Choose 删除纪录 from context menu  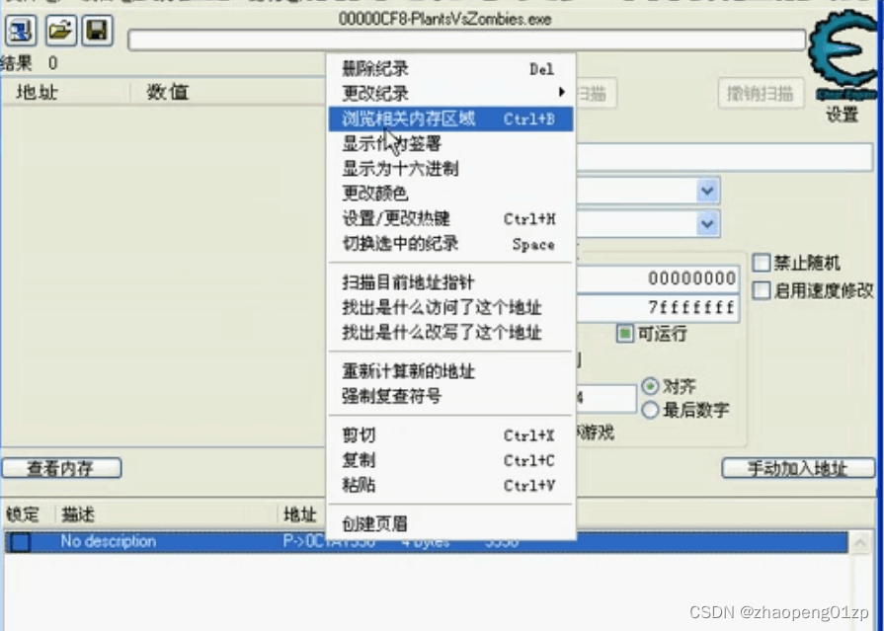click(450, 69)
